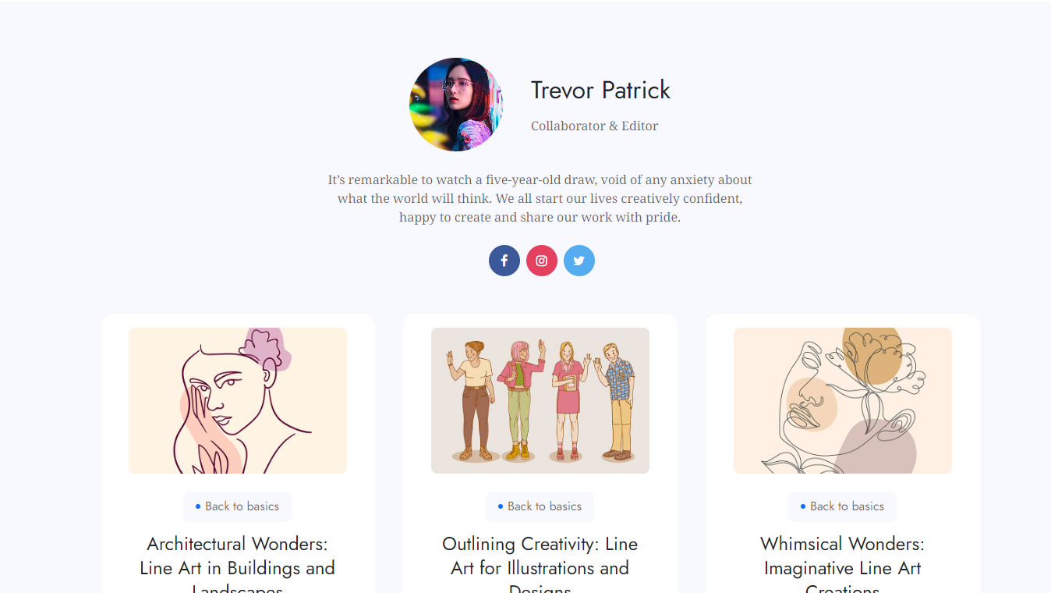
Task: Click the author bio paragraph text
Action: (x=540, y=198)
